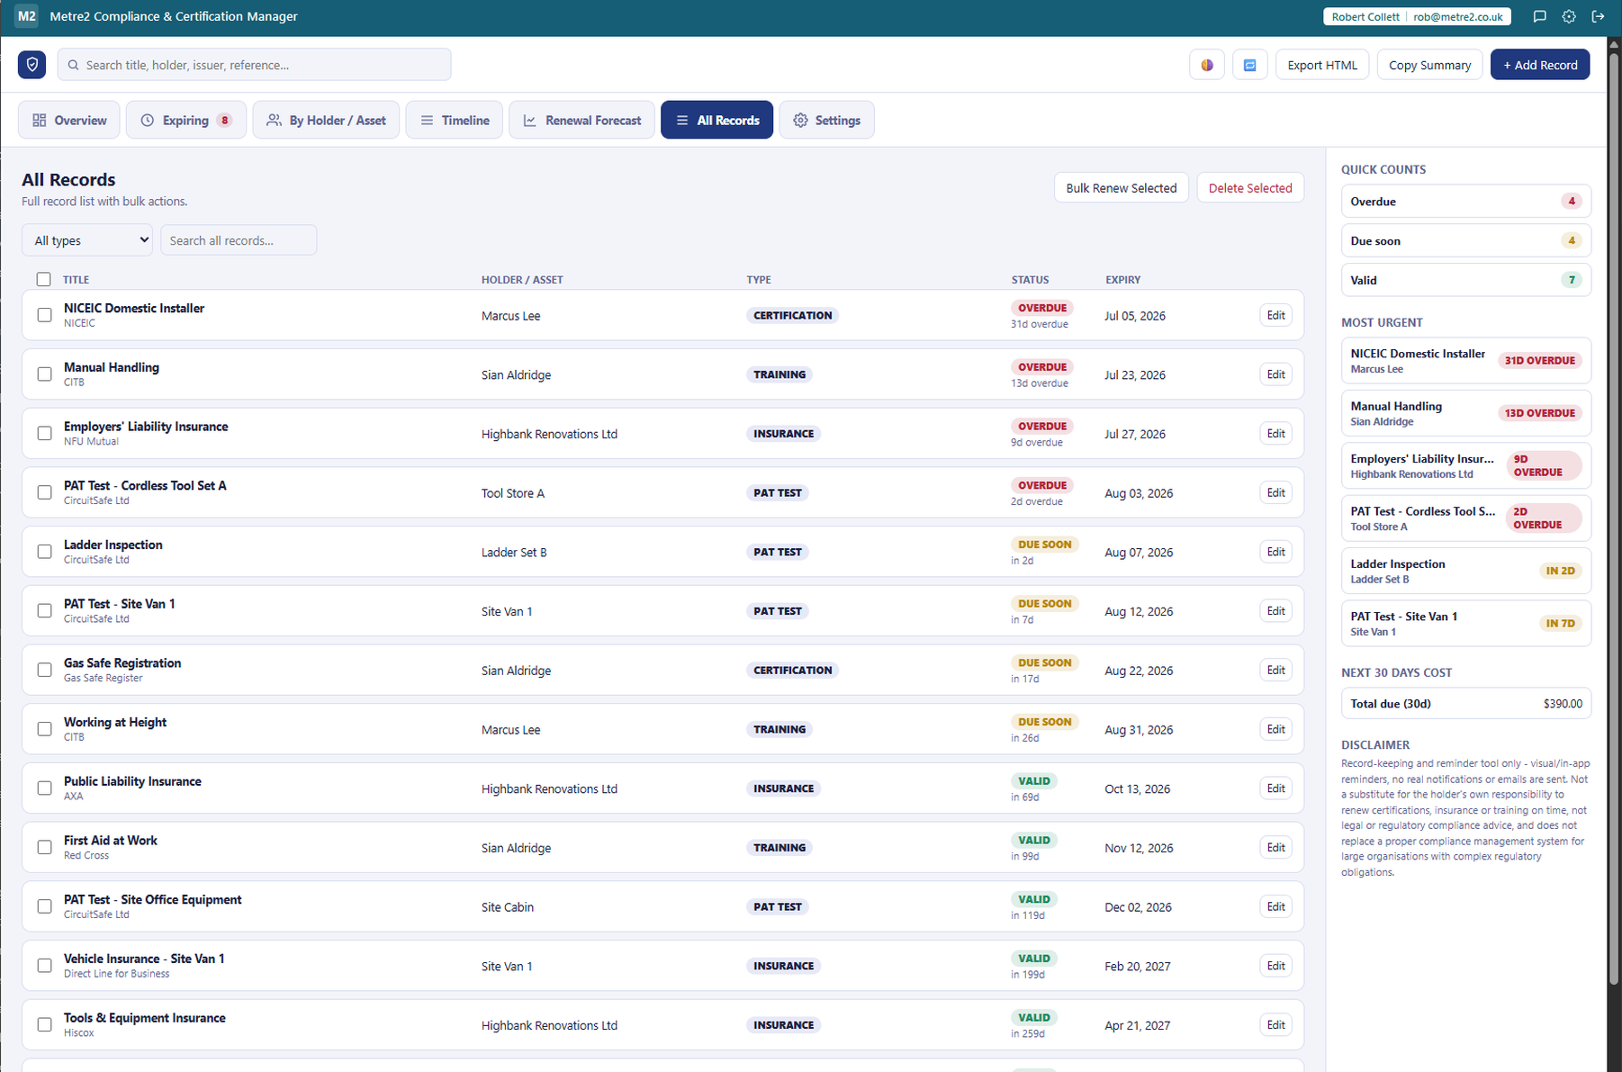Open the chat messages icon in header
The height and width of the screenshot is (1072, 1622).
pyautogui.click(x=1540, y=16)
